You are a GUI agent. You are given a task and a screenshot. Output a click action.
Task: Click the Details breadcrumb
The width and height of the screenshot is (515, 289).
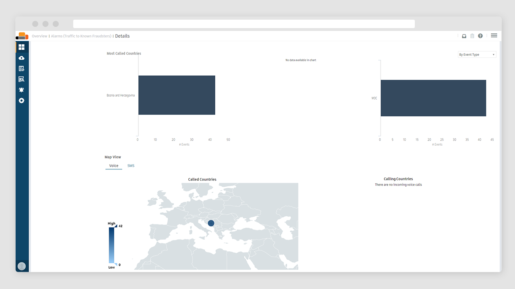(122, 36)
